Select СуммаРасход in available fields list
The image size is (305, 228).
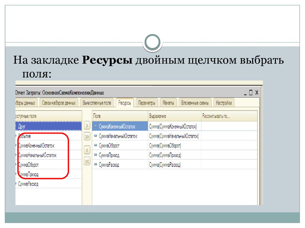49,183
